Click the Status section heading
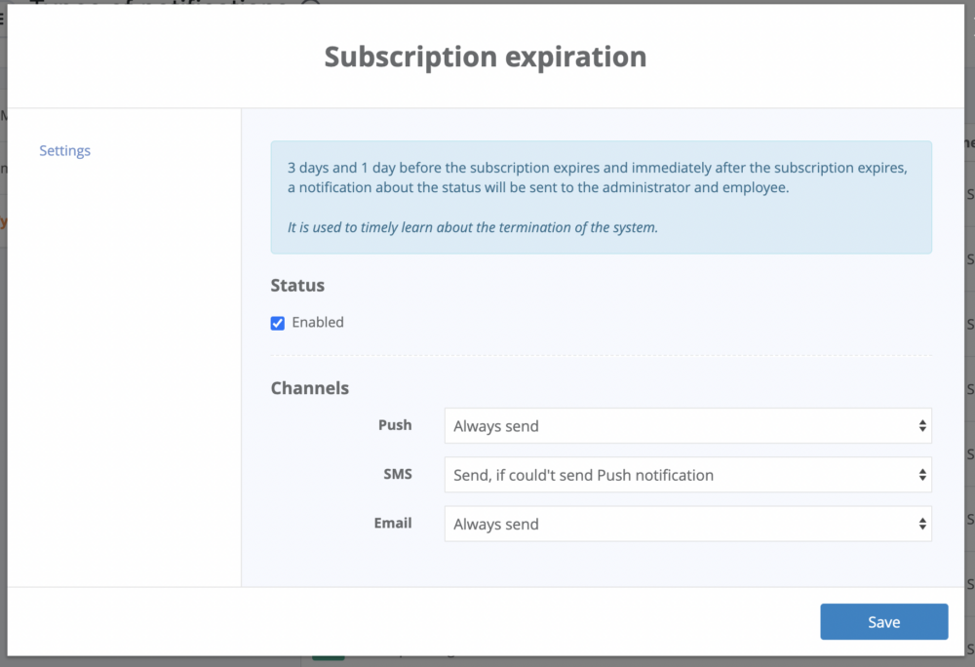Viewport: 975px width, 667px height. [x=297, y=286]
